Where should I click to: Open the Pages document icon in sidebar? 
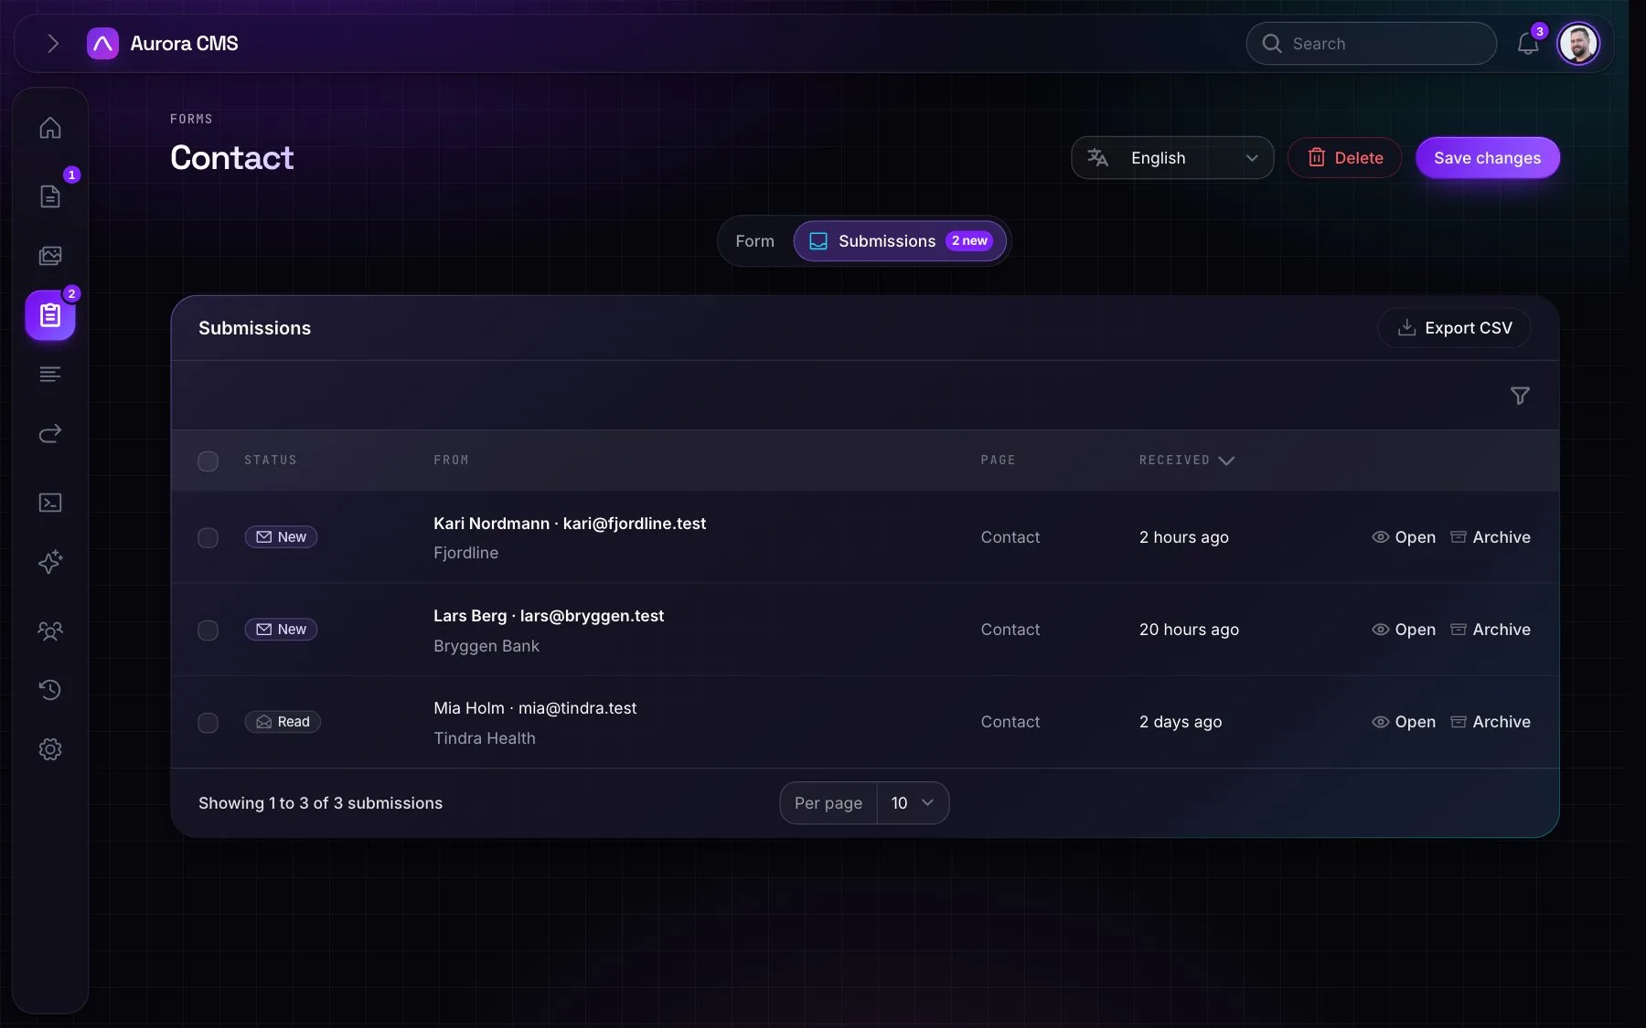pyautogui.click(x=50, y=196)
